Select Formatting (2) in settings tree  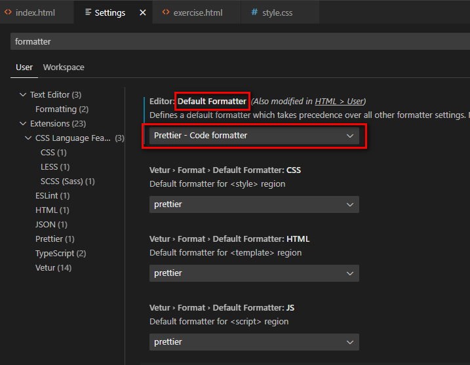(62, 109)
